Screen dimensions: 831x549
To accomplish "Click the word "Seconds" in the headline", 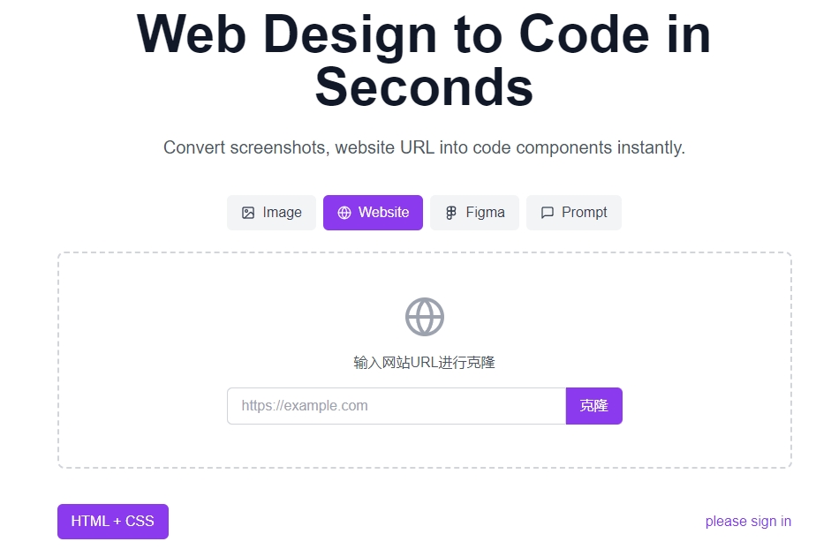I will coord(424,88).
